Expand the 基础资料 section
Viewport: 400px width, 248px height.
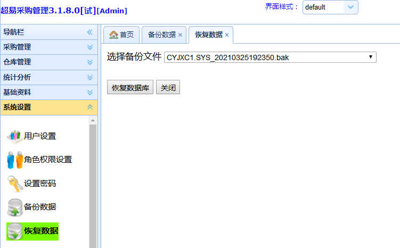[89, 92]
